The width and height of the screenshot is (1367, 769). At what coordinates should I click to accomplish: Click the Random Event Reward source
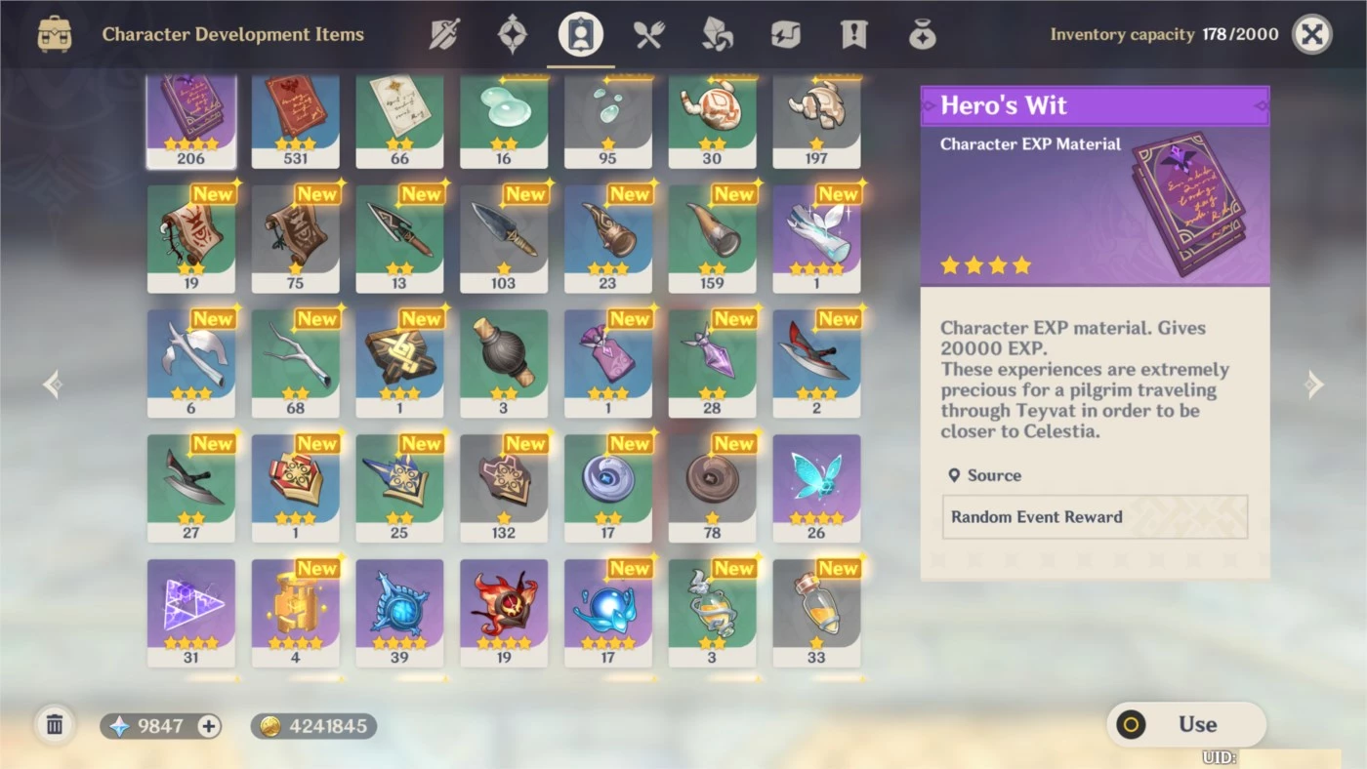1095,517
